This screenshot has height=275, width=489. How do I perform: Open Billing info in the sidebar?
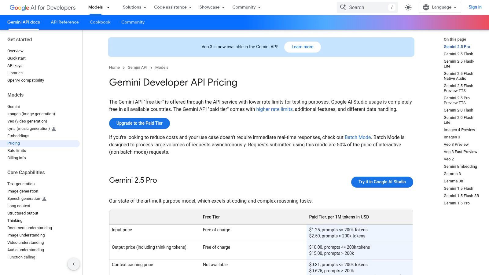click(x=17, y=158)
